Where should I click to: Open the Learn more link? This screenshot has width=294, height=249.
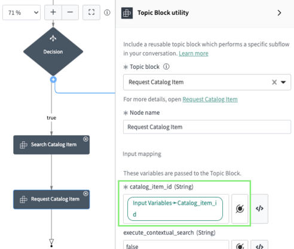click(x=194, y=53)
